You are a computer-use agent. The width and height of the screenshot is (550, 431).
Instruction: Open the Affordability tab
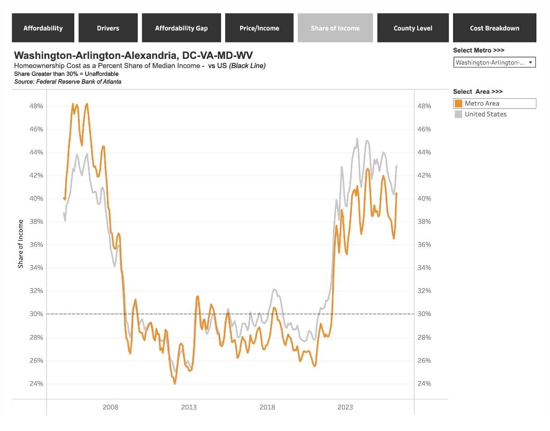point(43,28)
